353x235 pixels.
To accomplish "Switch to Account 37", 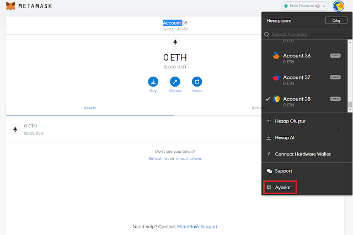I will (296, 77).
